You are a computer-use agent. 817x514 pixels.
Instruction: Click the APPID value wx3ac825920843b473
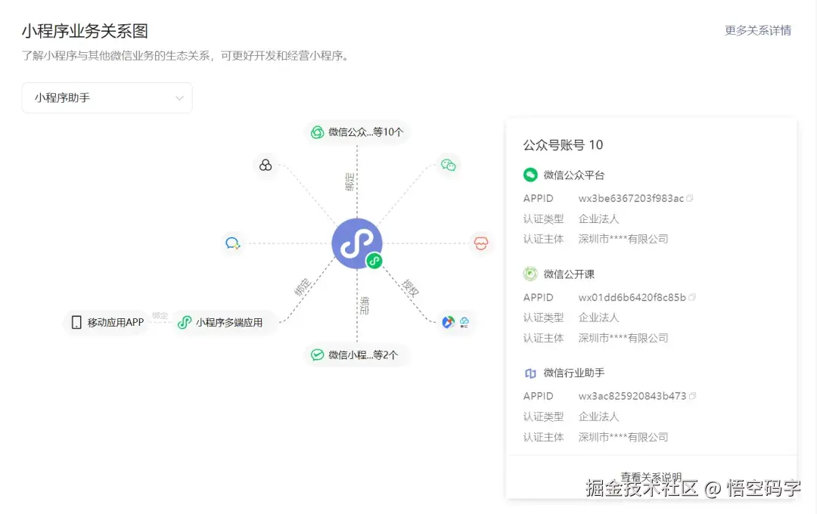pyautogui.click(x=632, y=396)
